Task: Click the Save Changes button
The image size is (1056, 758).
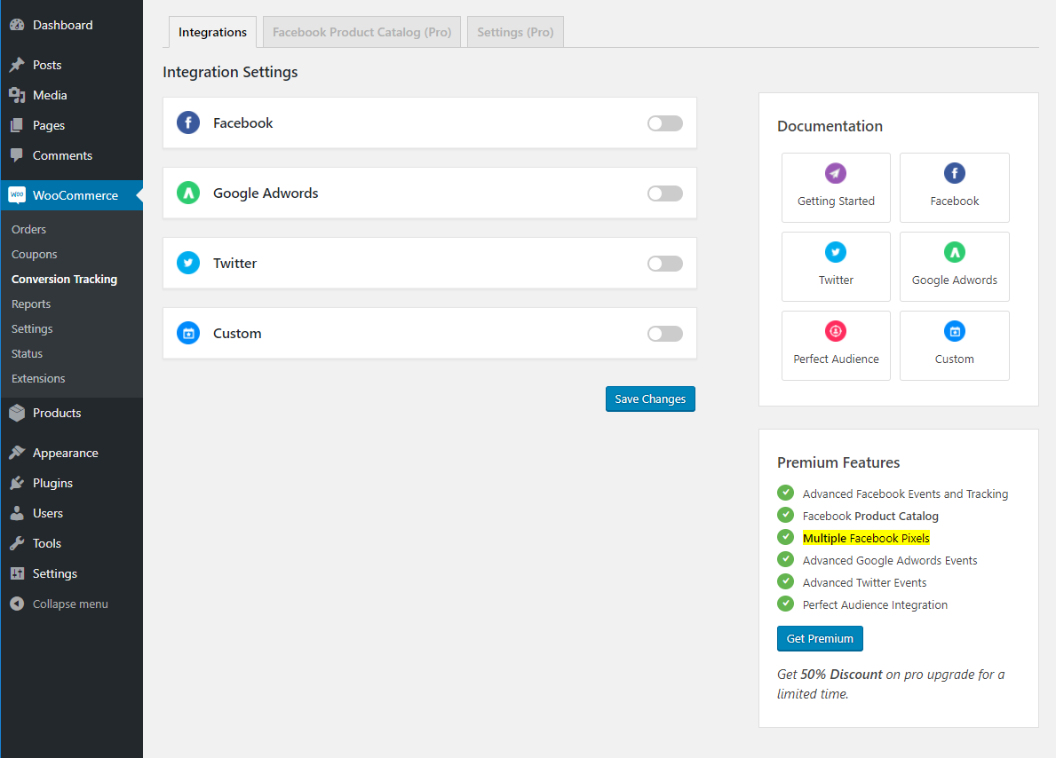Action: (x=650, y=399)
